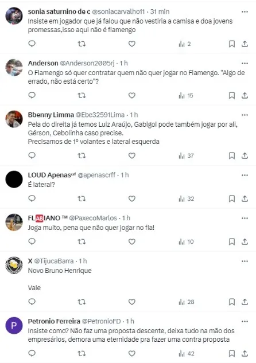Like Petronio Ferreira's tweet
Image resolution: width=256 pixels, height=363 pixels.
[x=132, y=353]
